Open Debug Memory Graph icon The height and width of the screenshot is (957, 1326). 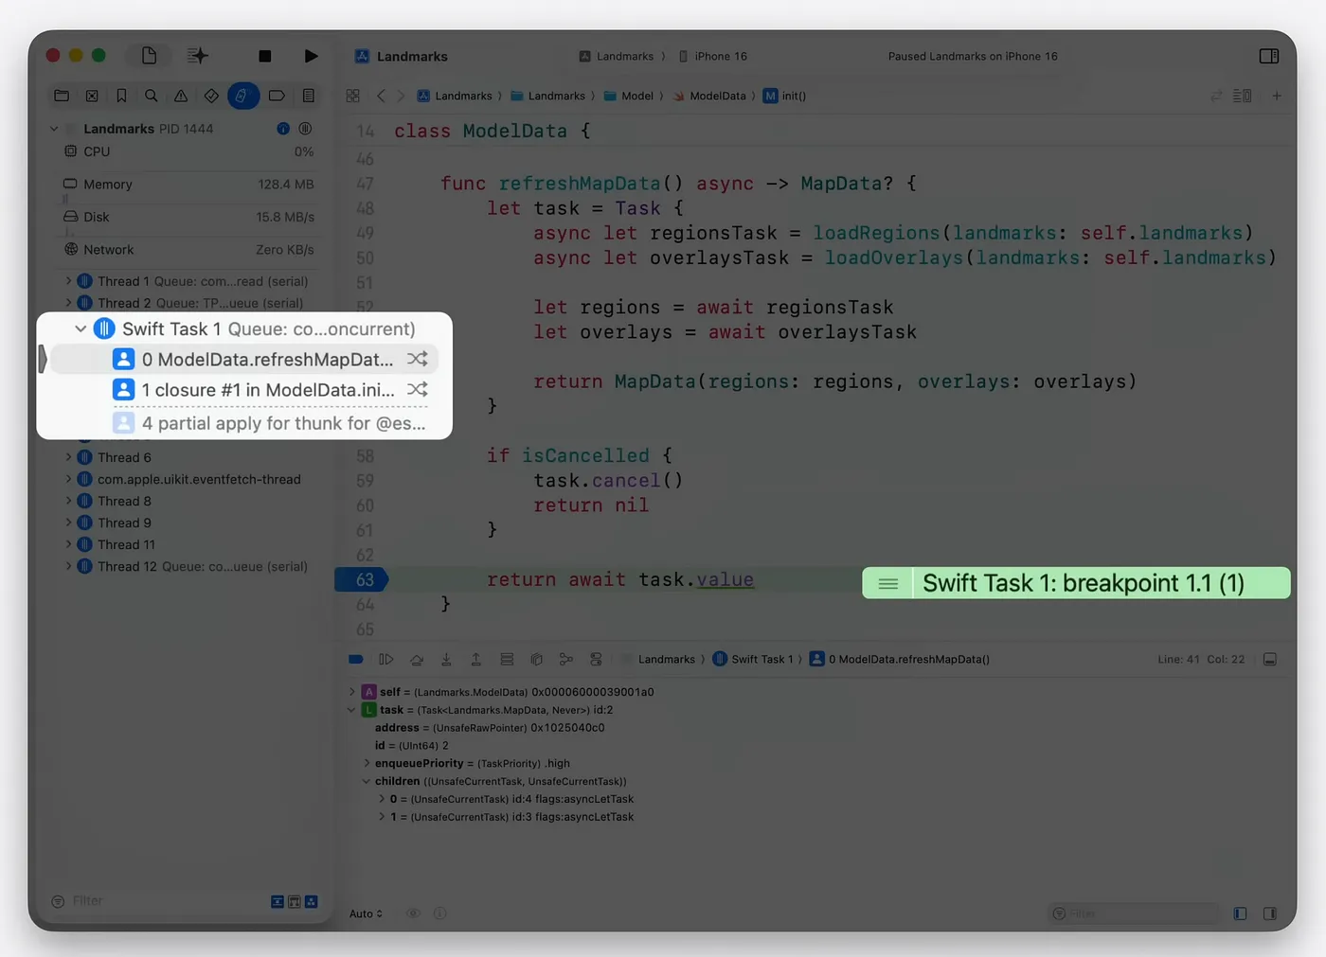pyautogui.click(x=566, y=659)
